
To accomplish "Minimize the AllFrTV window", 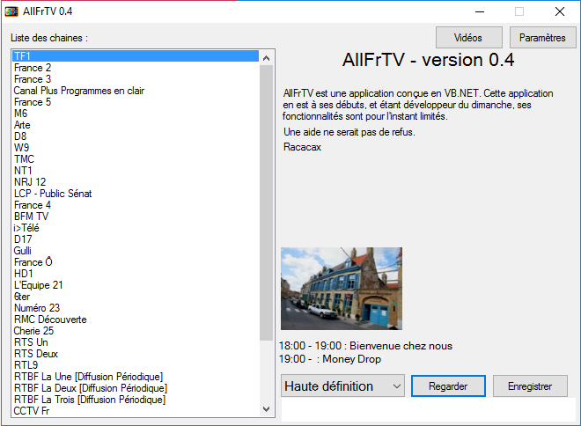I will point(480,11).
